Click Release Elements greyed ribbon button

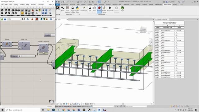coord(116,10)
